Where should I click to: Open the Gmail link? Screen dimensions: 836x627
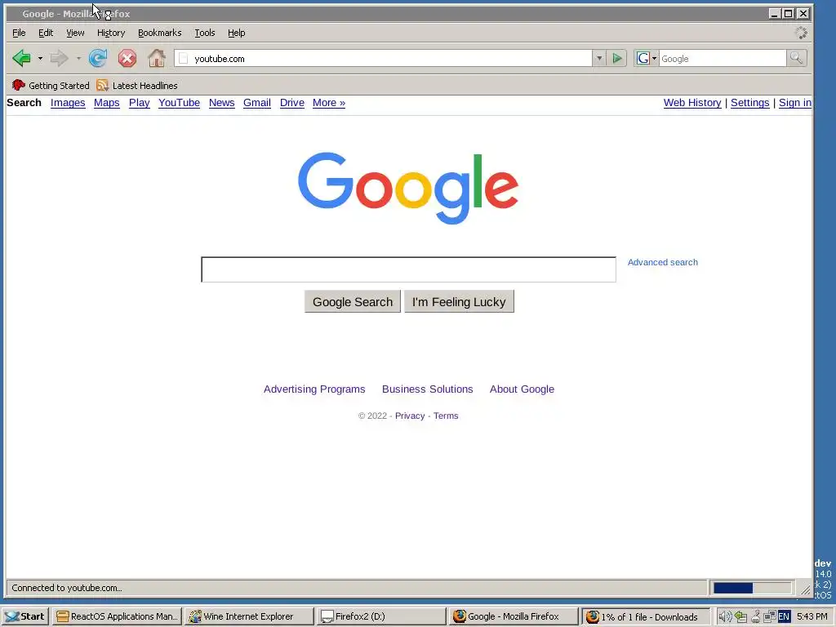(257, 103)
